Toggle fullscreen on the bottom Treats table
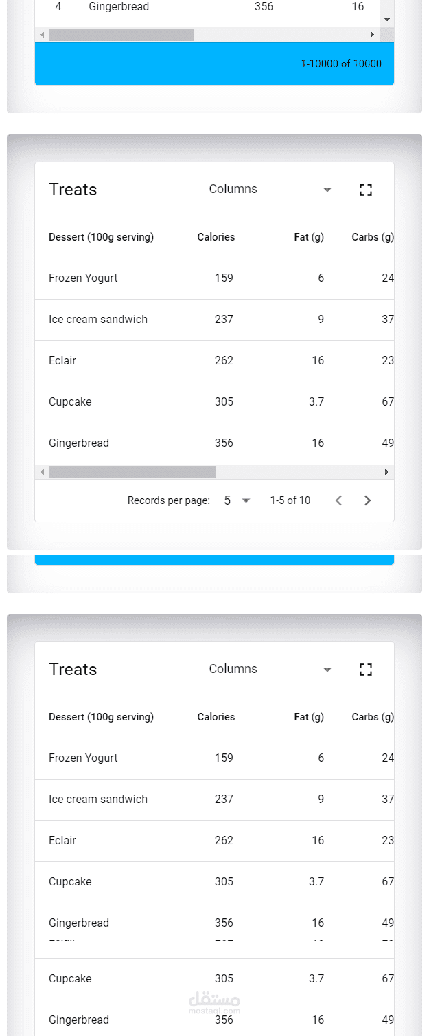Image resolution: width=429 pixels, height=1036 pixels. click(366, 670)
